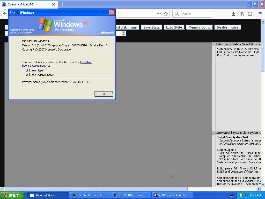Click Edit.Tool in the System.Tool text

coord(224,153)
